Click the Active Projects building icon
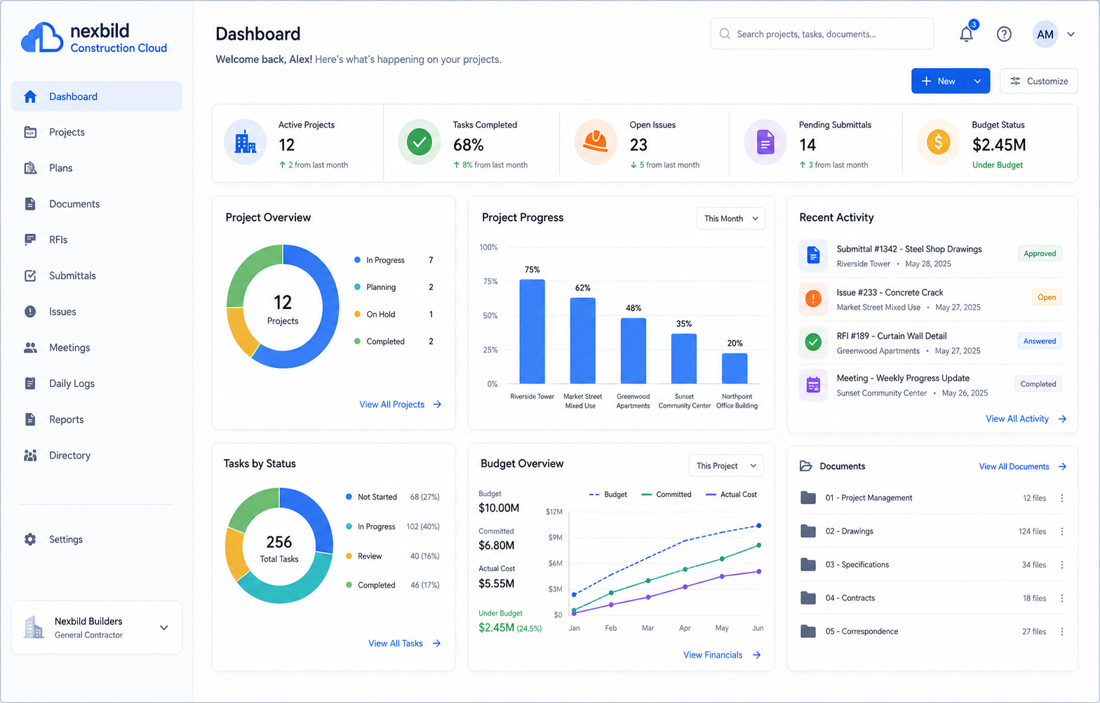Viewport: 1100px width, 703px height. tap(246, 142)
